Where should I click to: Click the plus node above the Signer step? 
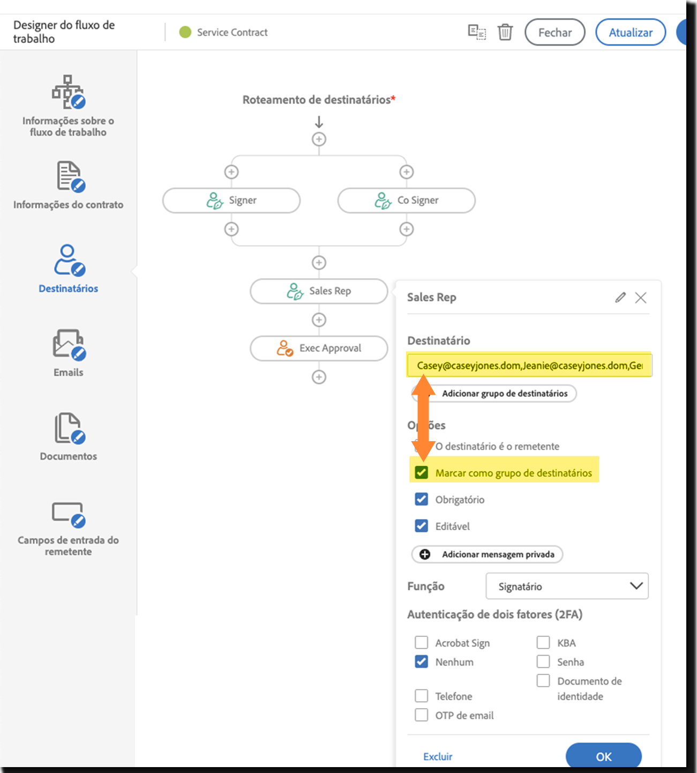[x=231, y=172]
